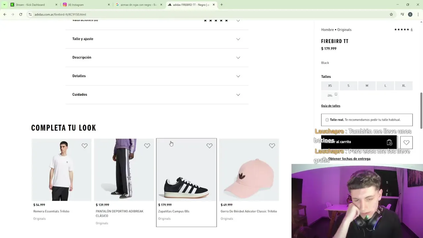Open the Chrome three-dot menu
The image size is (423, 238).
click(x=418, y=14)
